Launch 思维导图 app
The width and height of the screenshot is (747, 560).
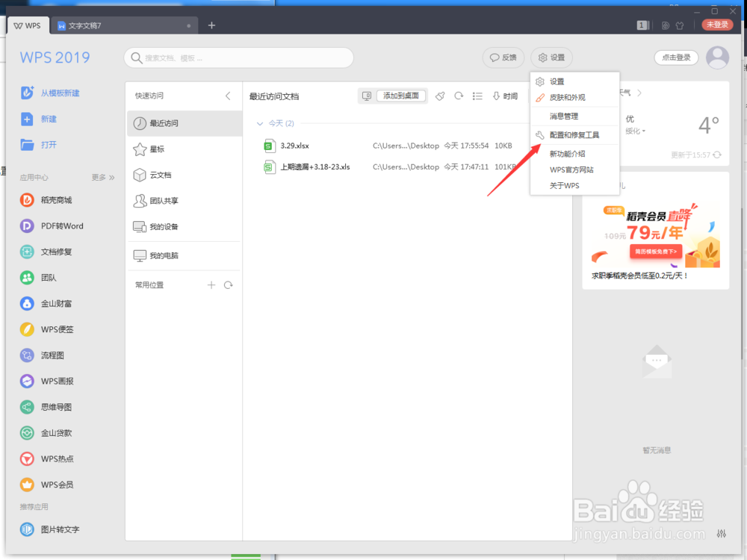pos(46,407)
